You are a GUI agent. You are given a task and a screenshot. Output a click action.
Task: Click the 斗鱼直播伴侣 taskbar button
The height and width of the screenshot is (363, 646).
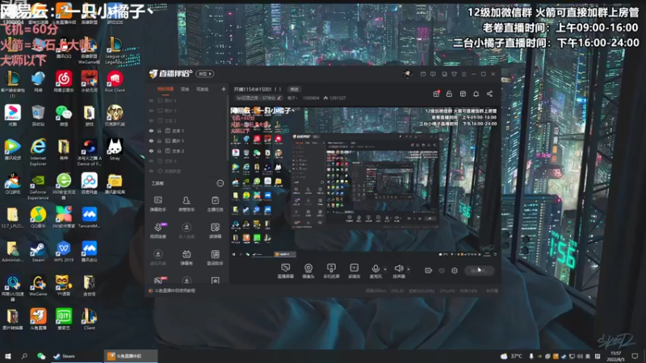coord(130,356)
